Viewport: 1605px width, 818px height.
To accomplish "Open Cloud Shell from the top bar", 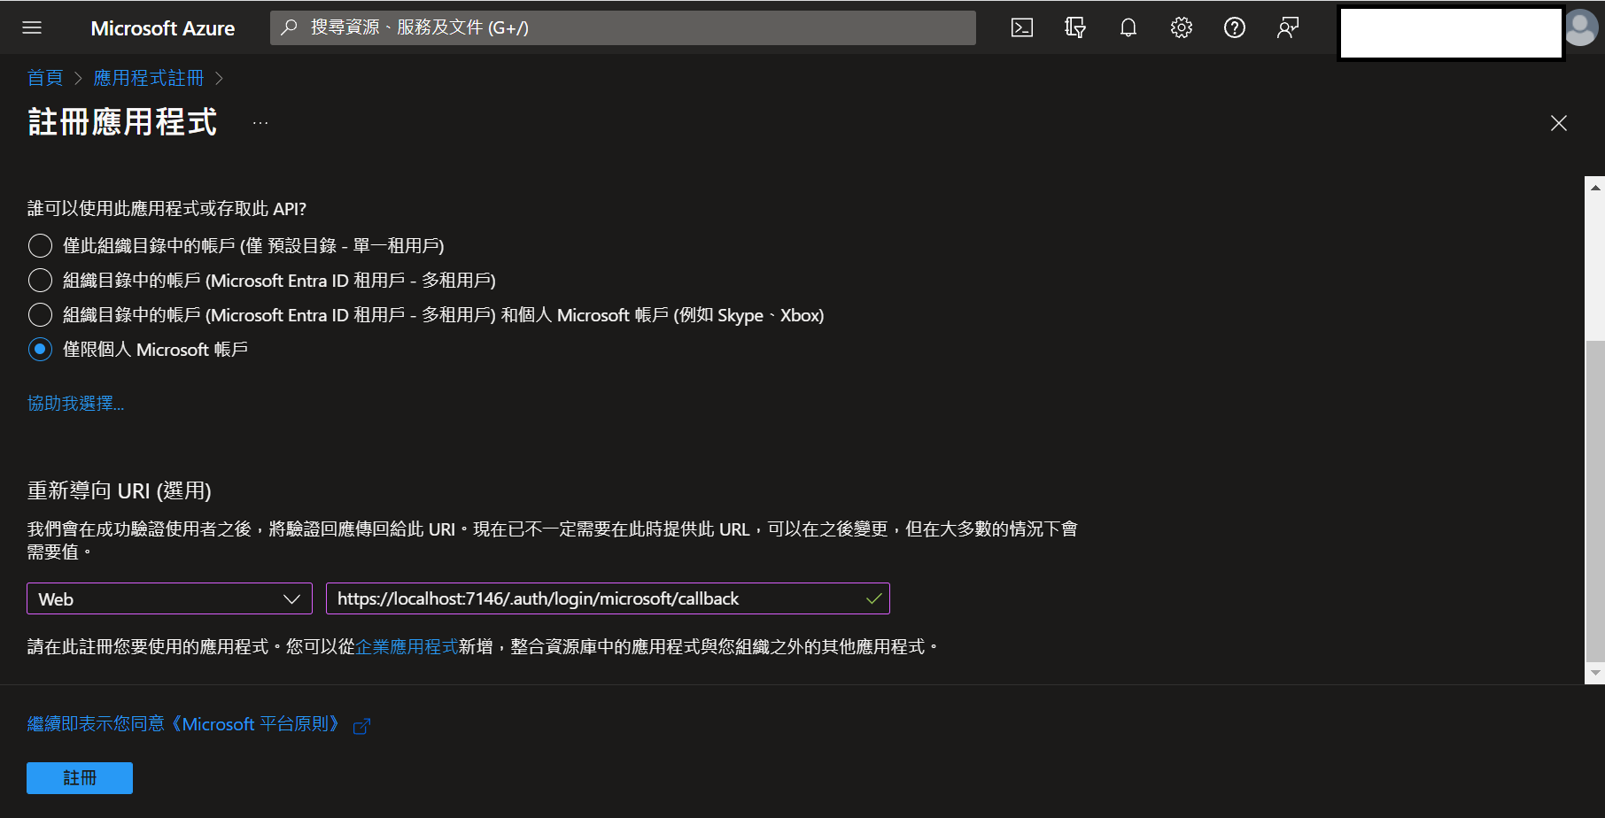I will (x=1022, y=27).
